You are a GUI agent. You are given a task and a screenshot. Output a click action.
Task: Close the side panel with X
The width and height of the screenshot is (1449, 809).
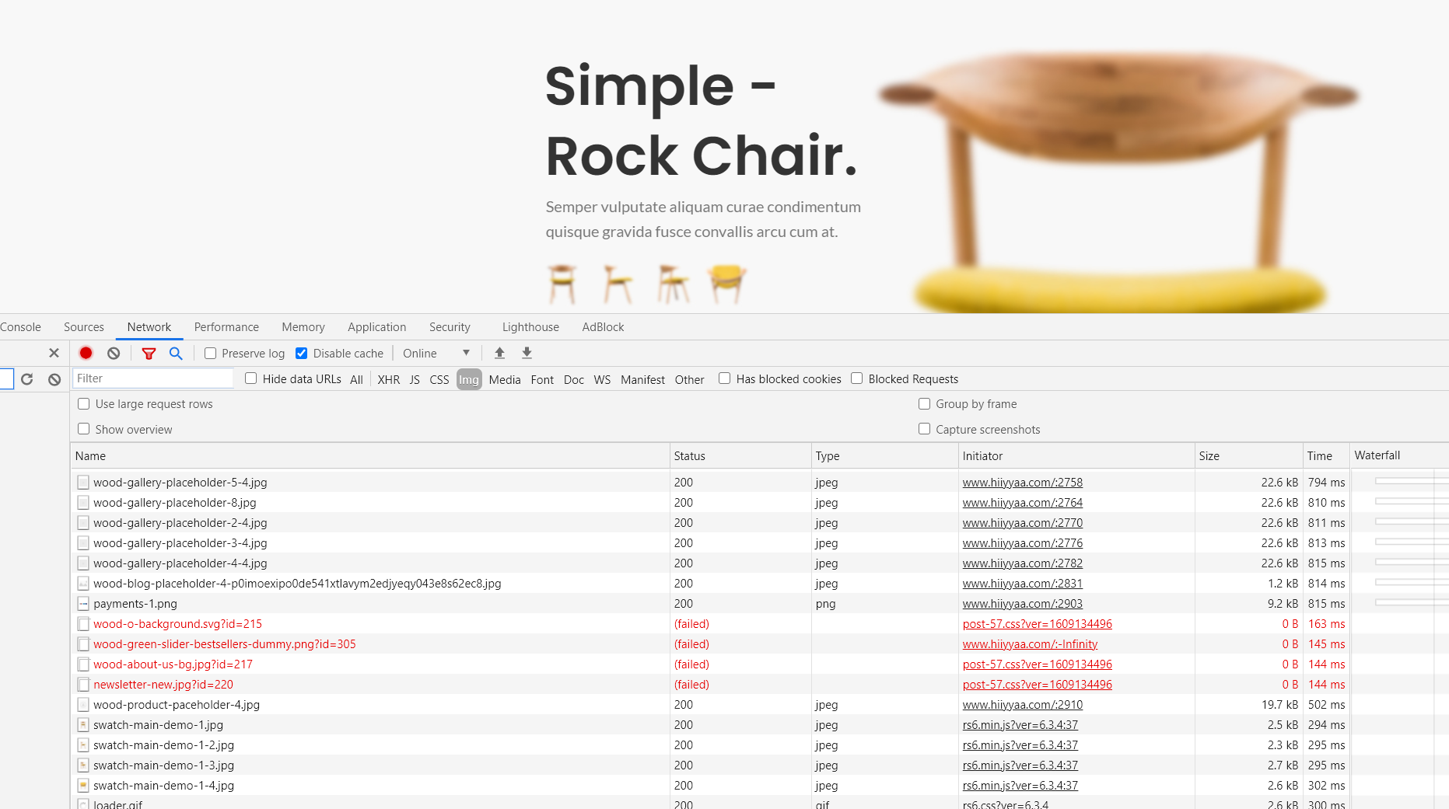click(54, 353)
